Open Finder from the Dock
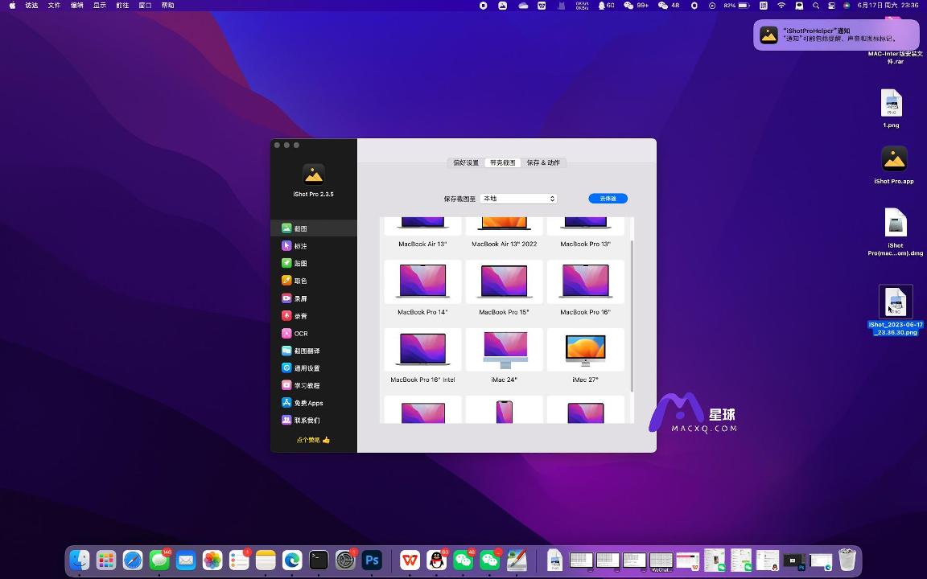The width and height of the screenshot is (927, 579). [79, 560]
